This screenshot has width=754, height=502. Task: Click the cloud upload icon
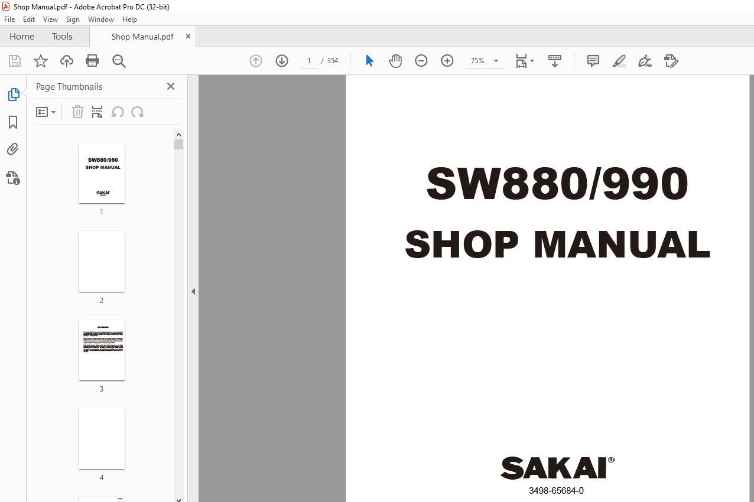[67, 61]
